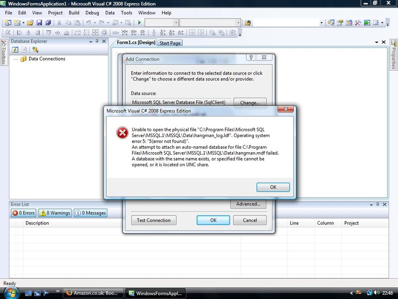Toggle the 0 Errors filter
398x299 pixels.
pyautogui.click(x=23, y=213)
